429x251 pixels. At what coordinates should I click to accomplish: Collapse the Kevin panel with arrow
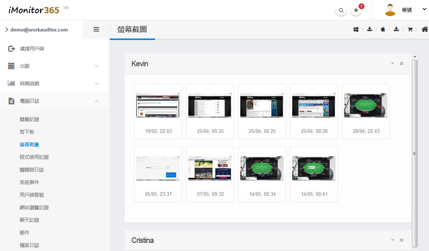[393, 64]
